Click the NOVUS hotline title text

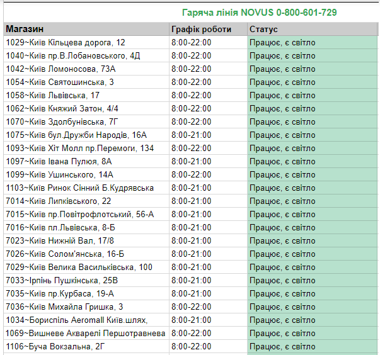point(258,13)
